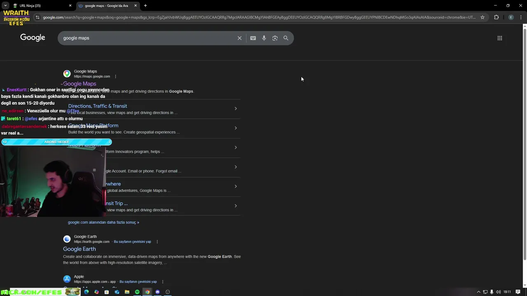Click the address bar URL

pyautogui.click(x=259, y=17)
